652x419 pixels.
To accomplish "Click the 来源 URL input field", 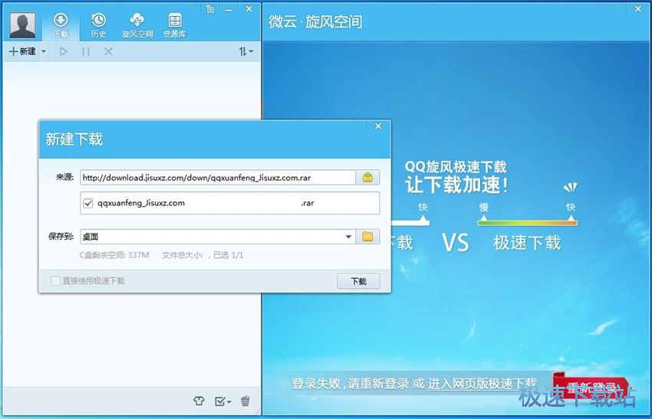I will tap(218, 178).
